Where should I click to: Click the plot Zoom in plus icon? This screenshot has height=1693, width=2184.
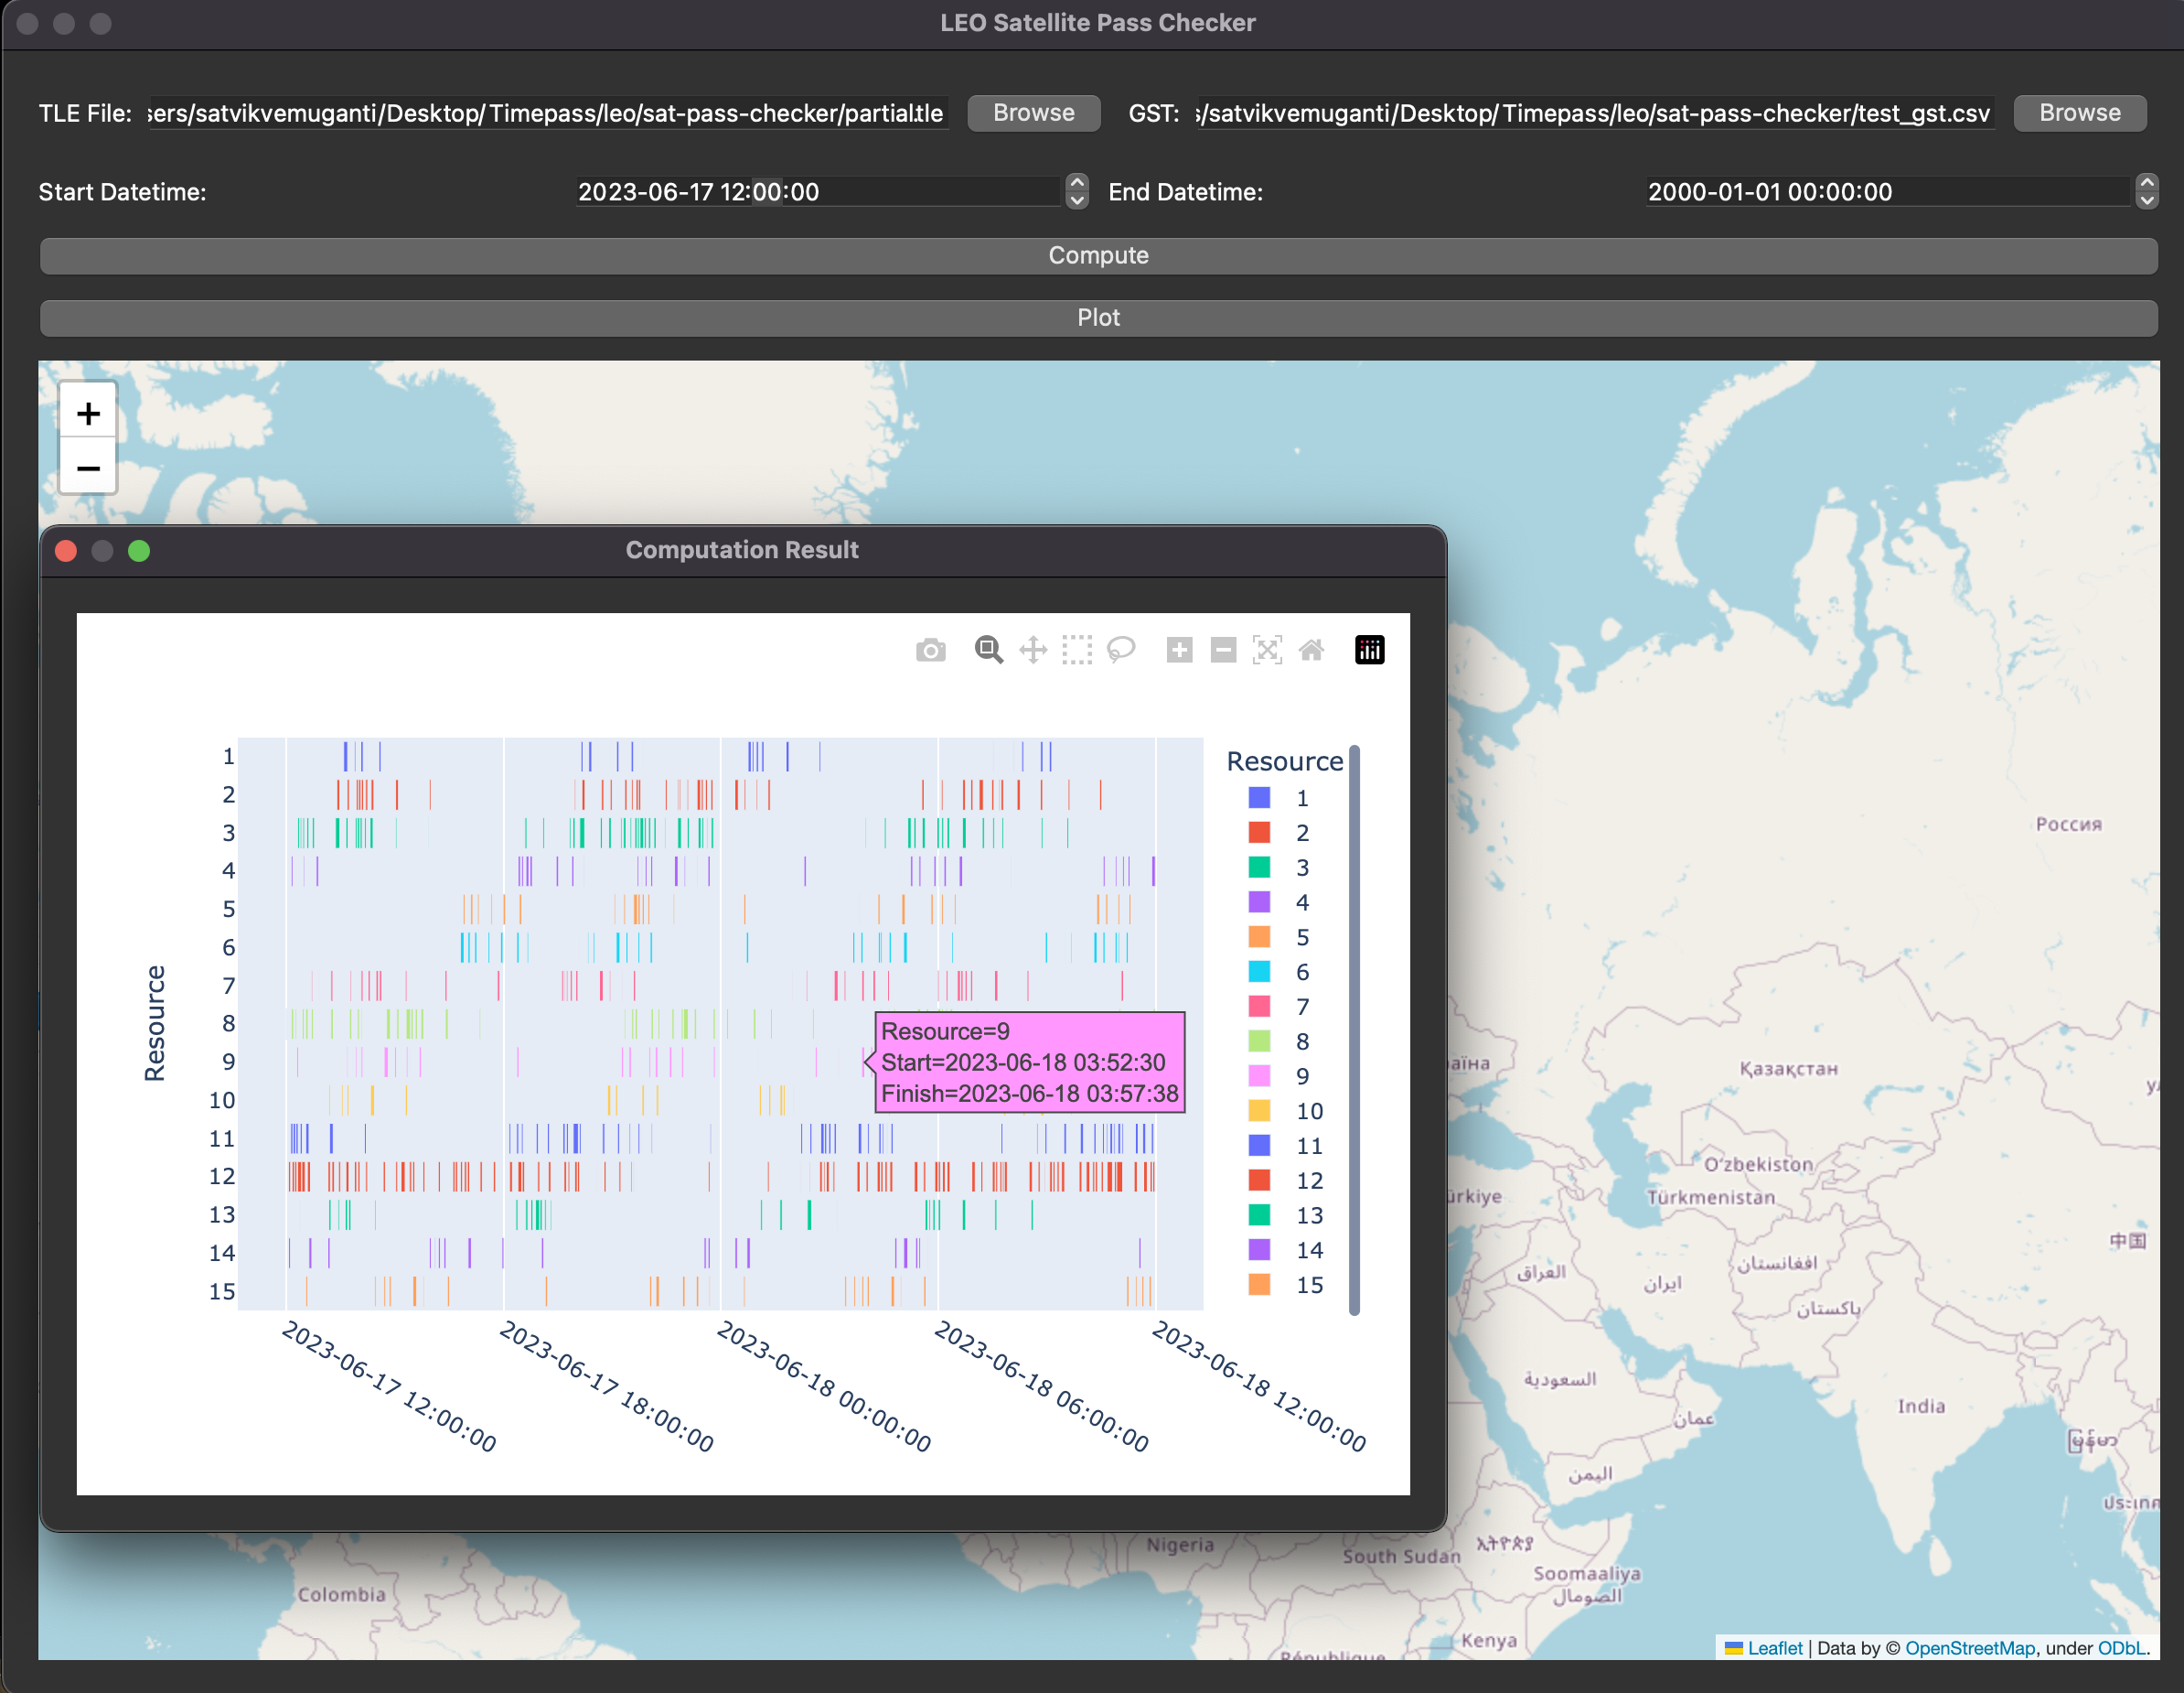tap(1179, 651)
